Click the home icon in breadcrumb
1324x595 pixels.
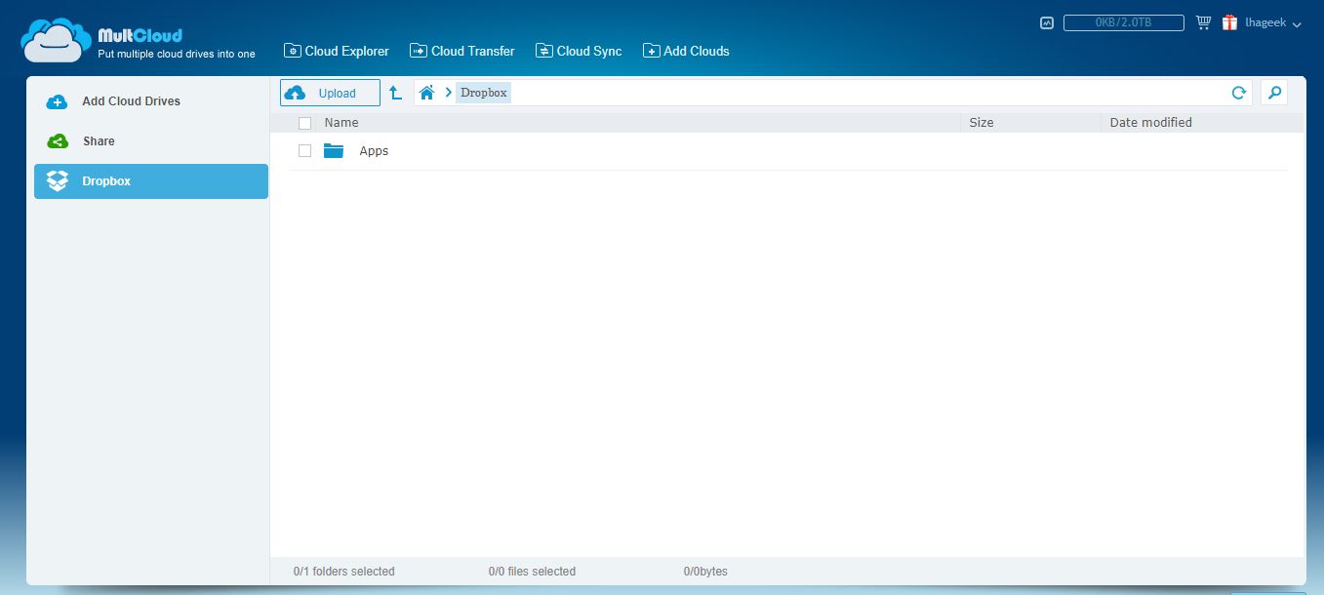coord(426,93)
